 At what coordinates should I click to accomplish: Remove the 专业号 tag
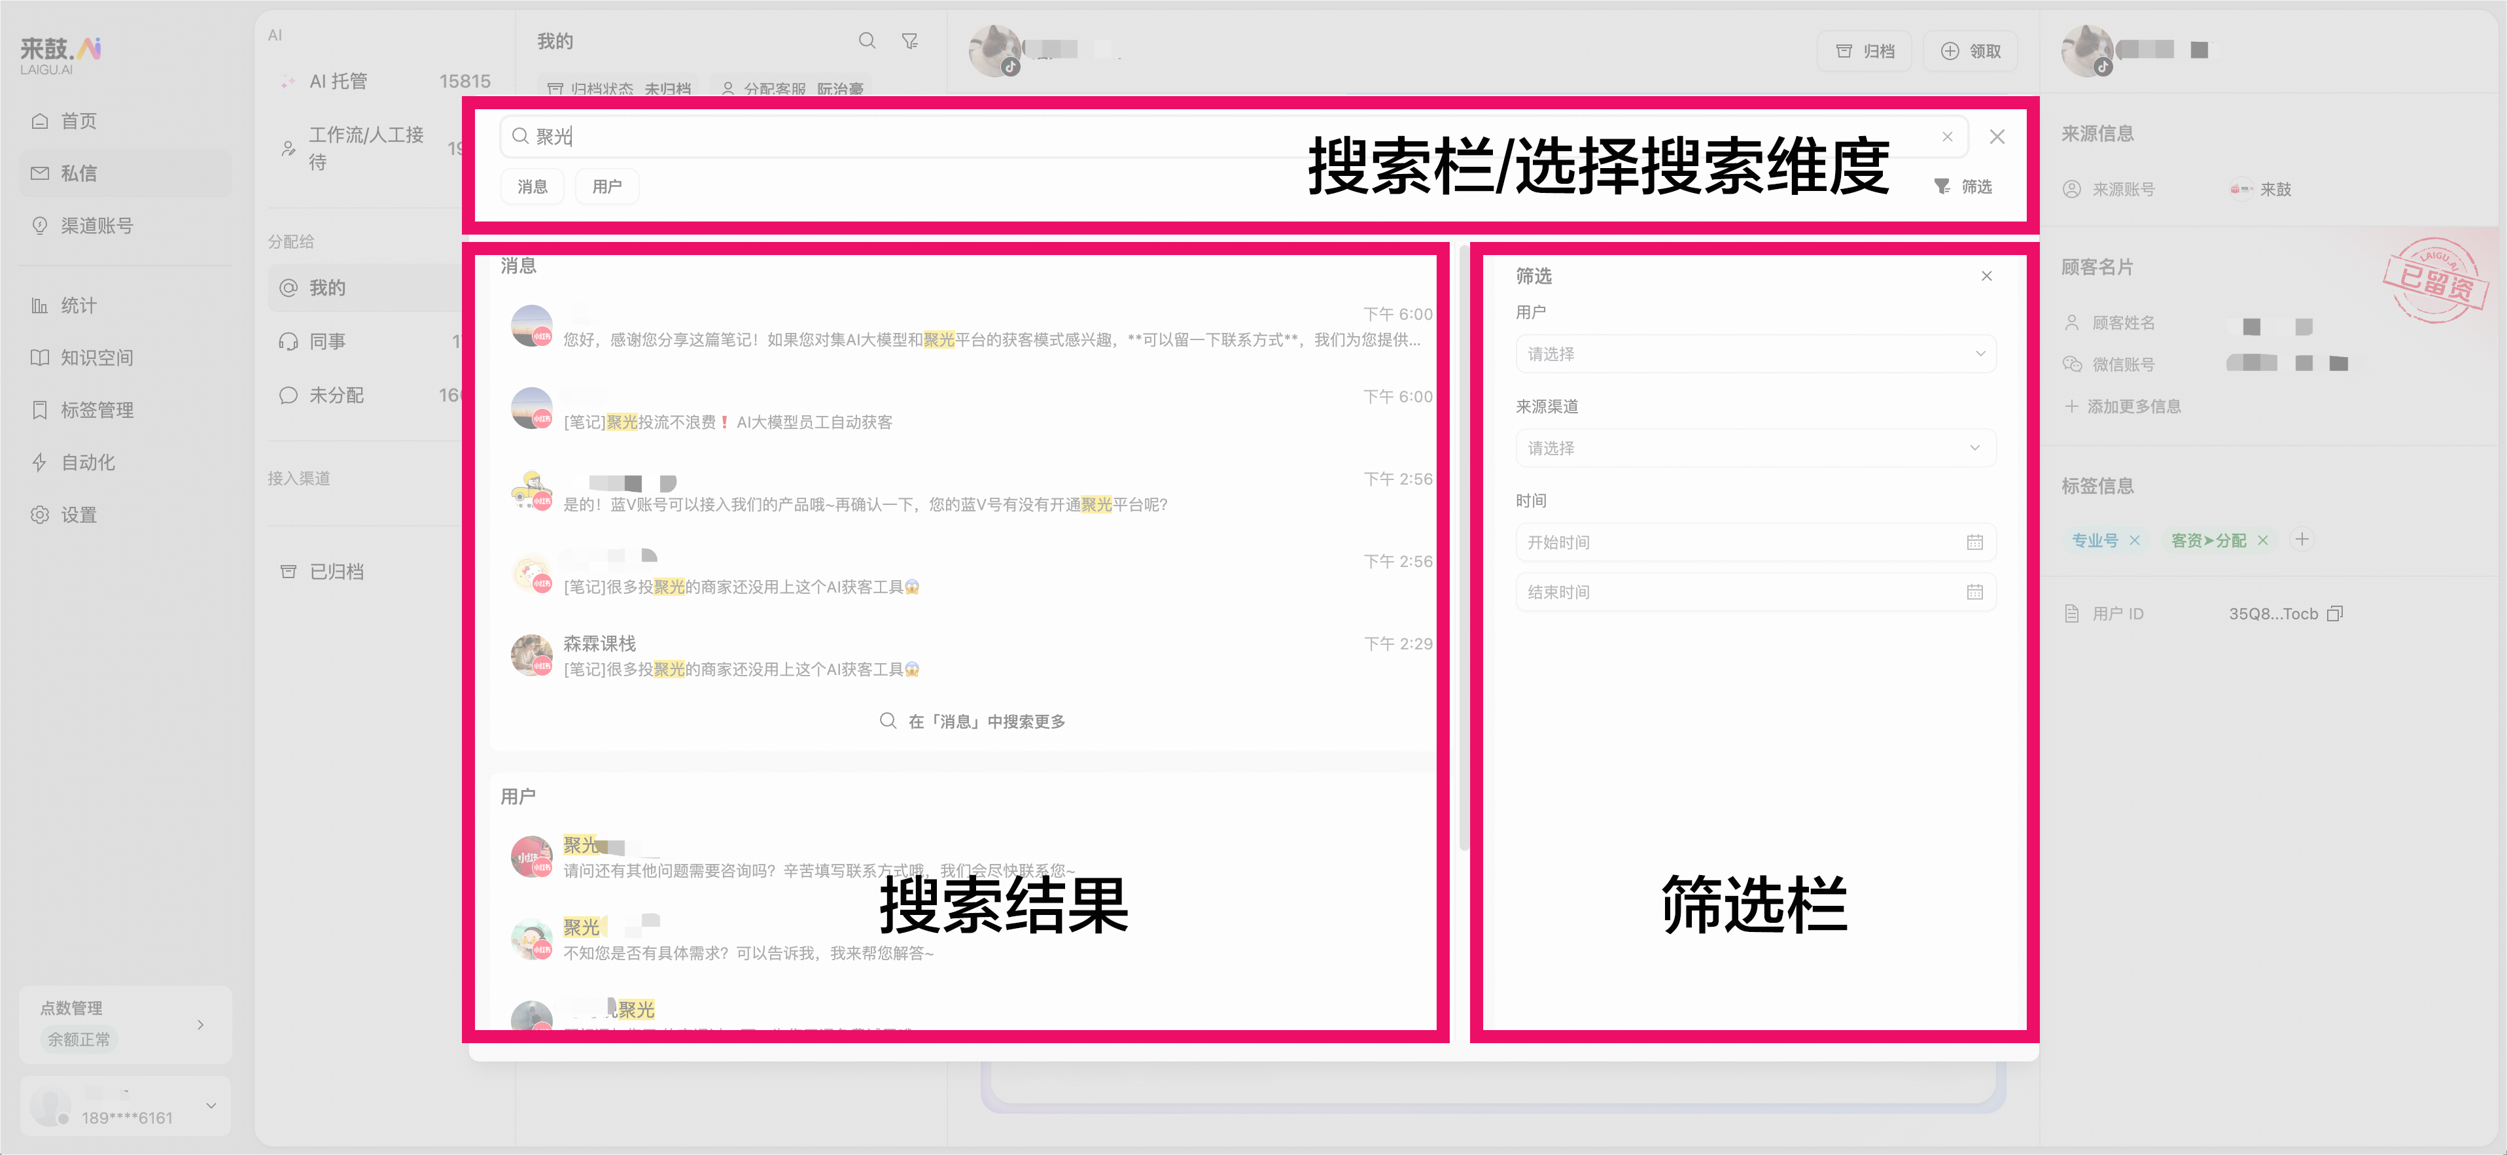coord(2135,539)
